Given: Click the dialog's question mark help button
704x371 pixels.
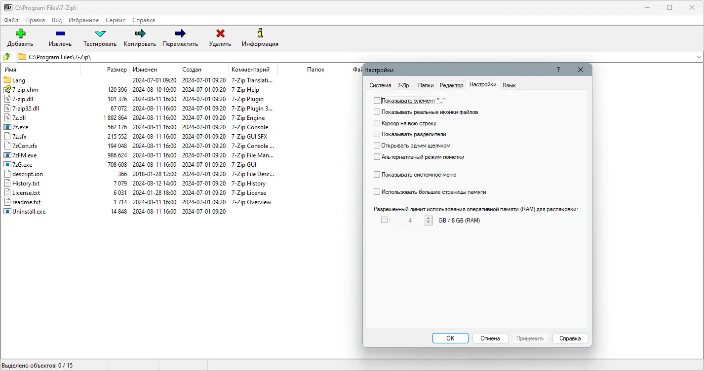Looking at the screenshot, I should (x=558, y=70).
